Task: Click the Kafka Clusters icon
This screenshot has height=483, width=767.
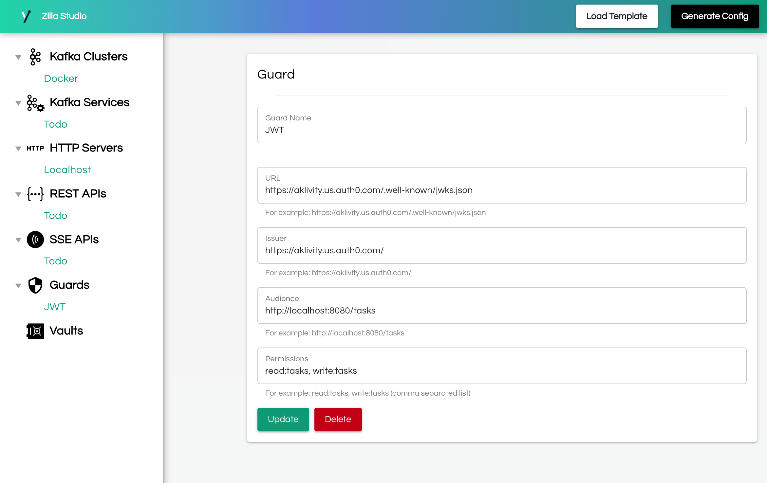Action: click(x=35, y=57)
